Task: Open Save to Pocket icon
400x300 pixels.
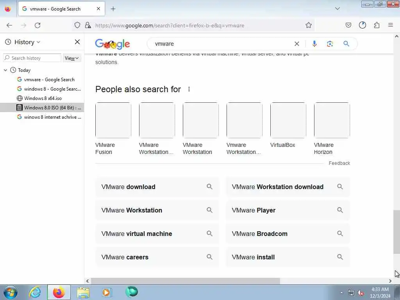Action: (348, 25)
